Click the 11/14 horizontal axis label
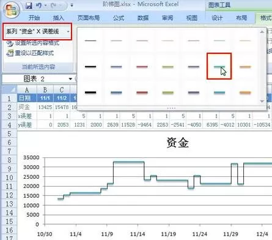Image resolution: width=272 pixels, height=240 pixels. [x=138, y=234]
